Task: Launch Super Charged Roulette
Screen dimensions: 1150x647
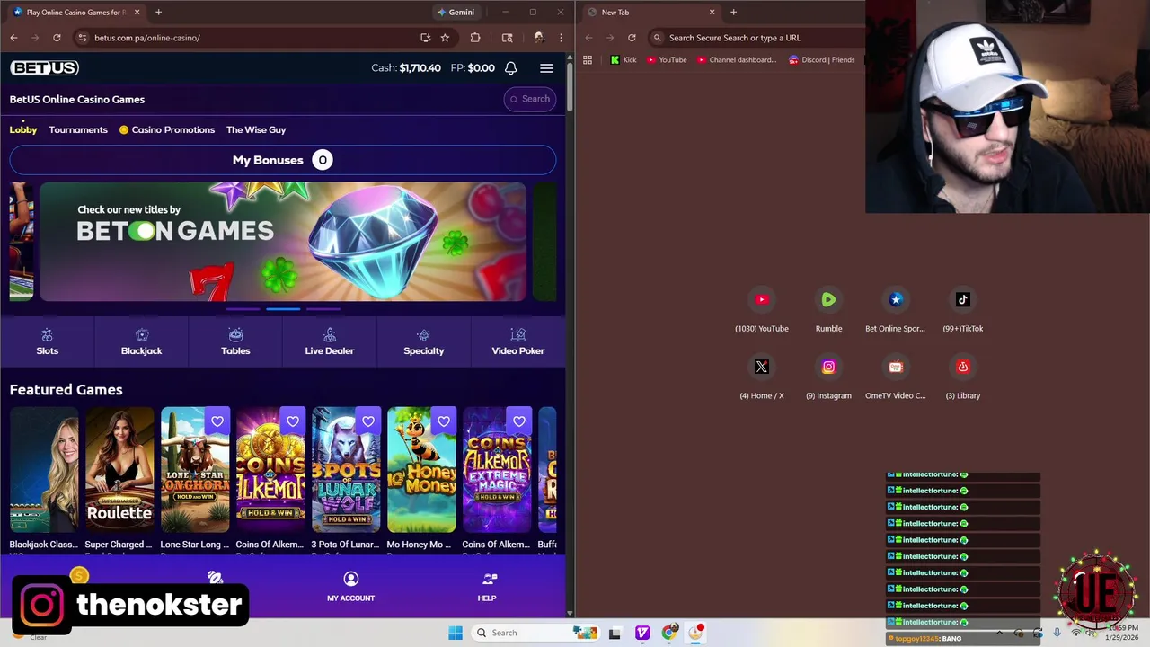Action: tap(119, 470)
